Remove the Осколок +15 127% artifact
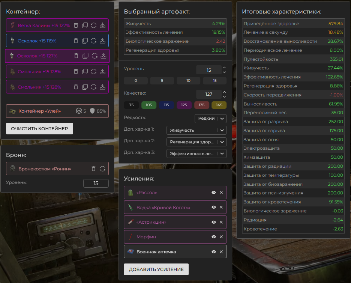The width and height of the screenshot is (351, 283). 76,56
